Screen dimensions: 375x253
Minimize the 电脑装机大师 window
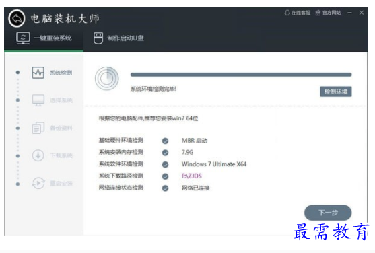pos(349,13)
